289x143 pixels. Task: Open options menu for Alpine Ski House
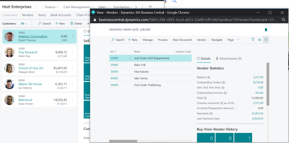(x=73, y=84)
